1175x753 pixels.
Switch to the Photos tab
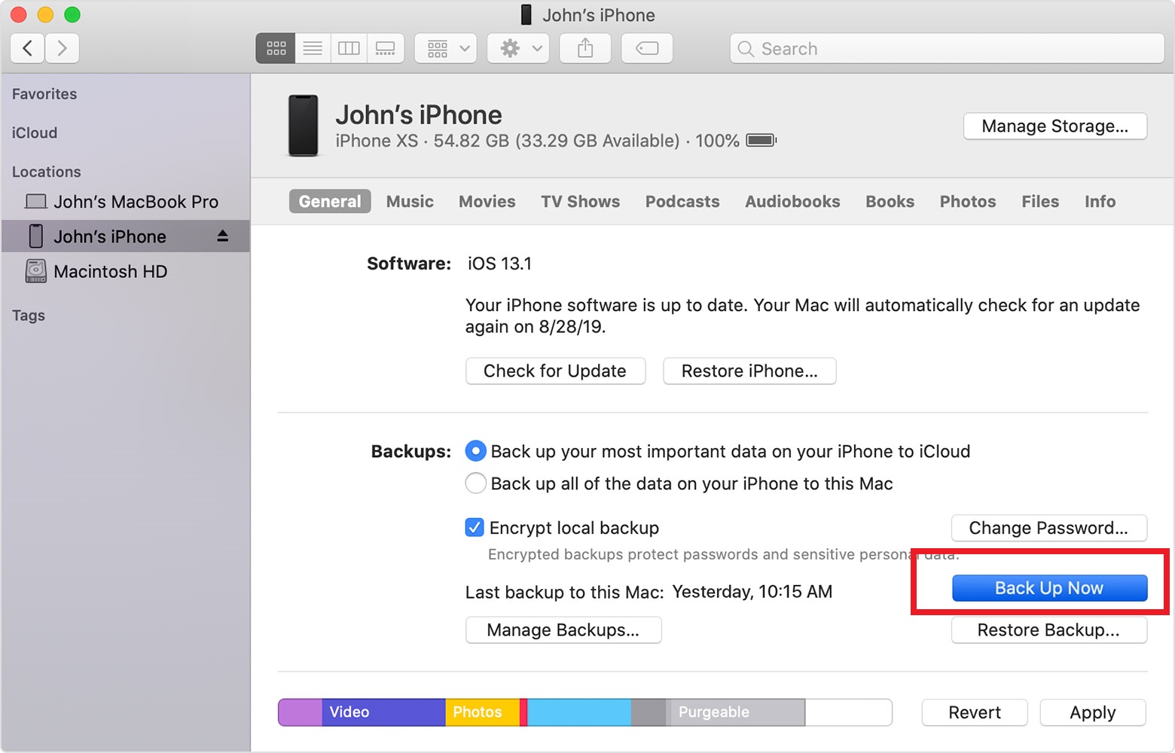968,201
